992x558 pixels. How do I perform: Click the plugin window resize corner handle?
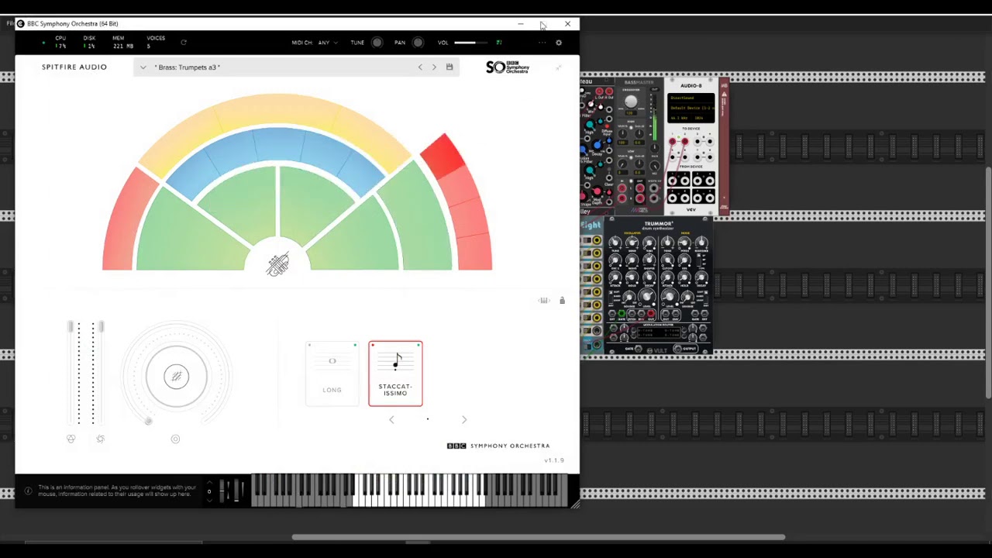click(574, 505)
